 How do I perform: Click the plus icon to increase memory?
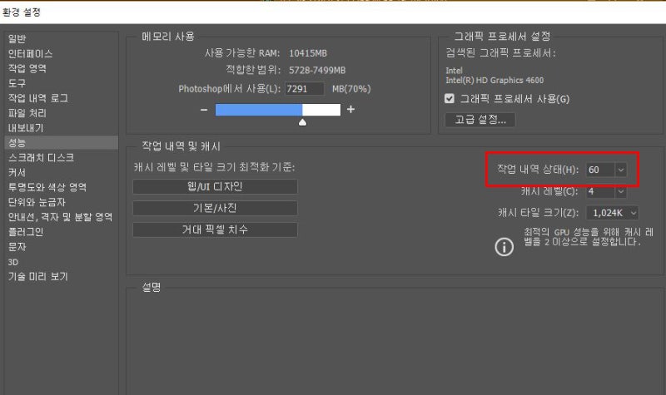(x=350, y=110)
